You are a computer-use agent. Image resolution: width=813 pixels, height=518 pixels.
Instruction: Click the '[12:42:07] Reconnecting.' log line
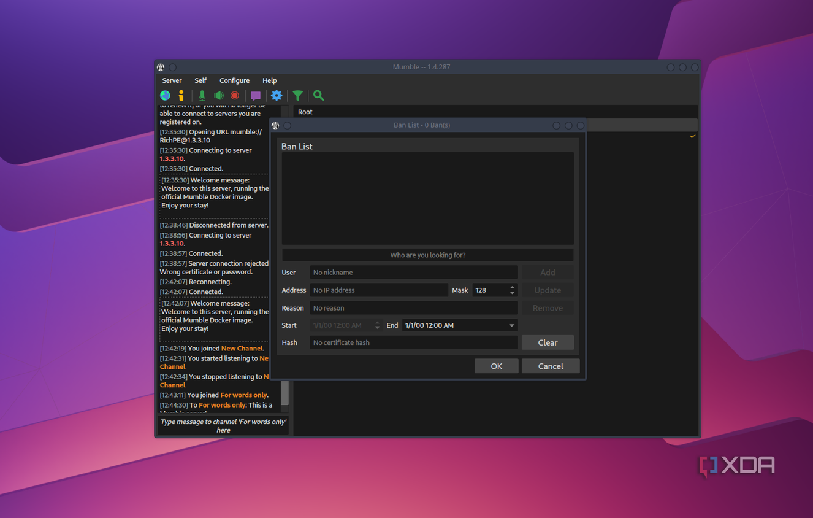(196, 282)
